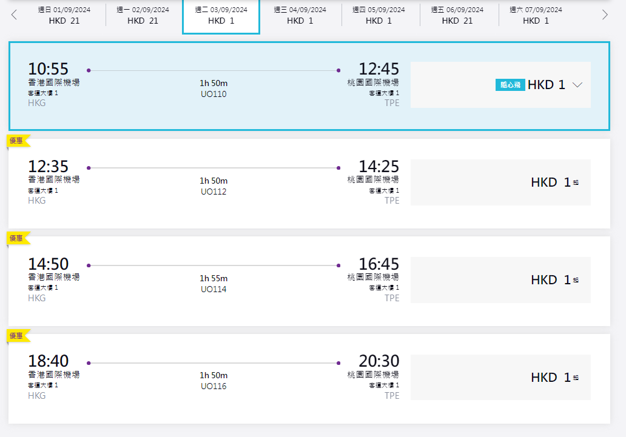
Task: Click the 優惠 tag on the 12:35 flight
Action: point(16,141)
